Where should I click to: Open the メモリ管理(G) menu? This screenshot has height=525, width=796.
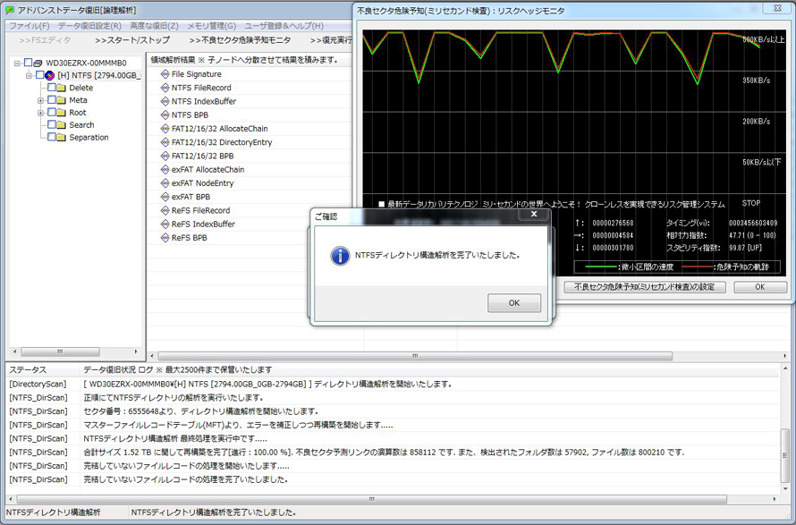[x=212, y=26]
